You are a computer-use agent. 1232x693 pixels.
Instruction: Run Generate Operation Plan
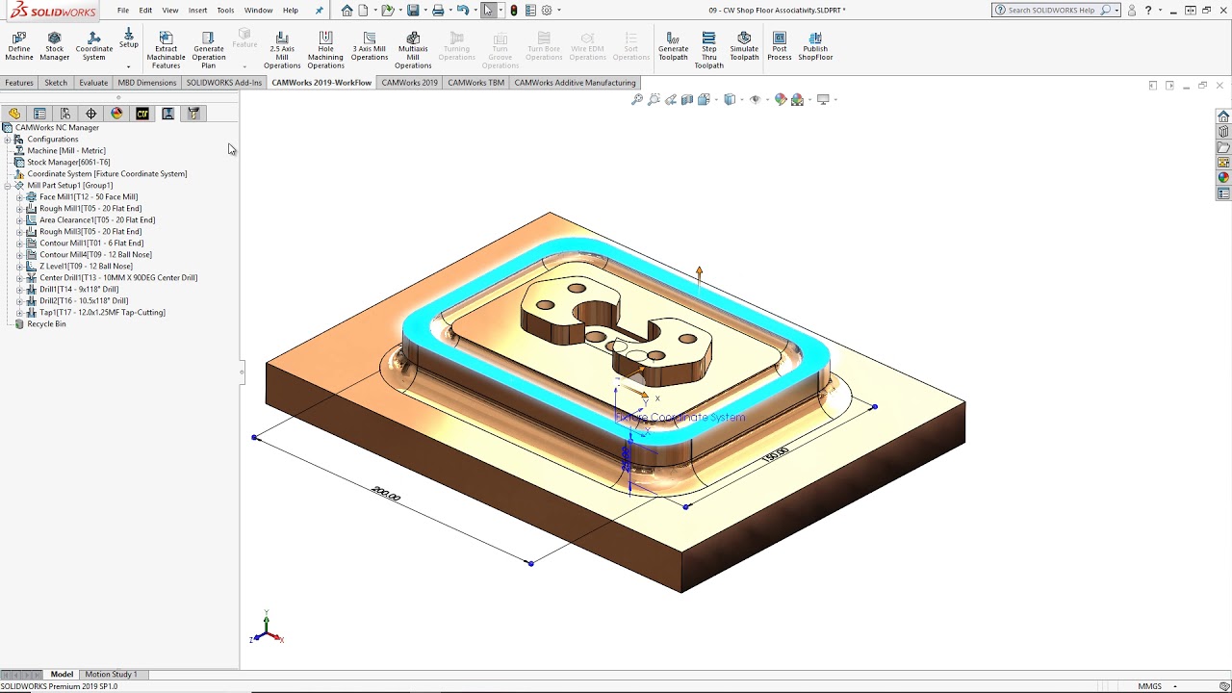(208, 50)
